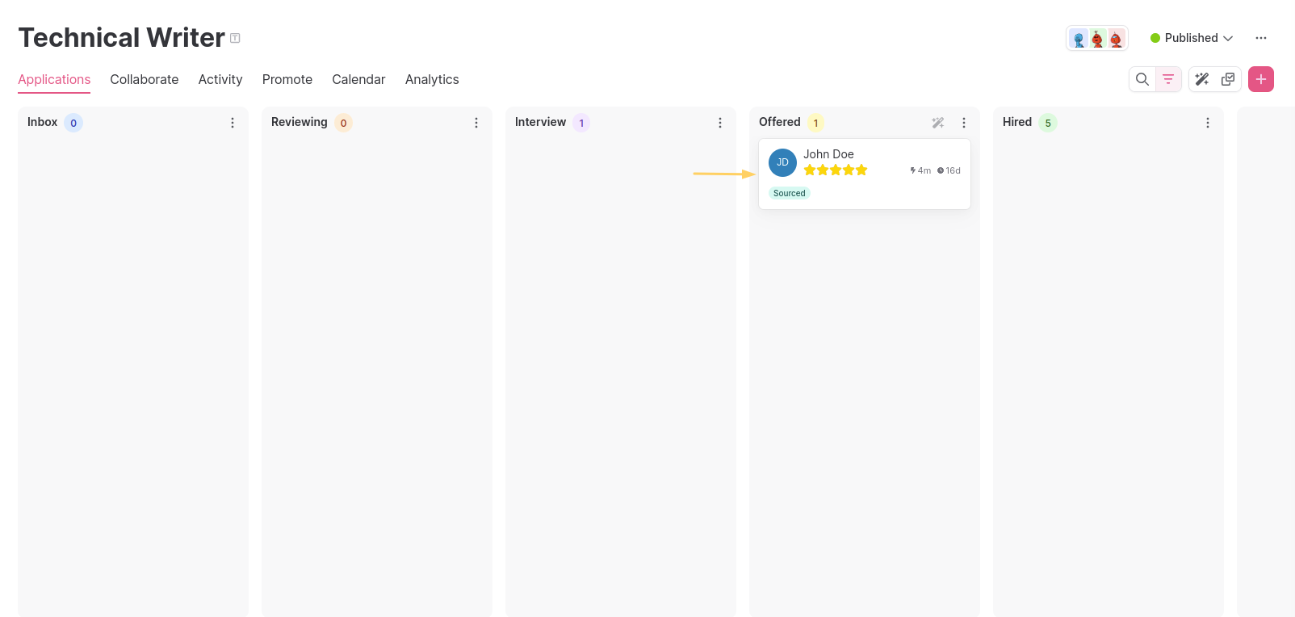The width and height of the screenshot is (1295, 617).
Task: Open the search candidates icon
Action: point(1142,79)
